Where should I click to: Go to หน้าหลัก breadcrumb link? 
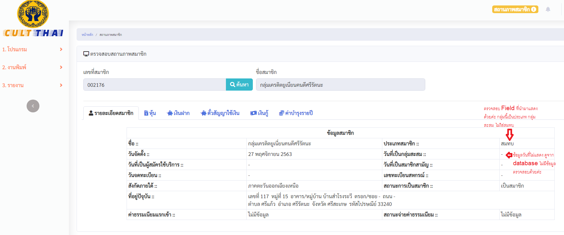[x=87, y=35]
